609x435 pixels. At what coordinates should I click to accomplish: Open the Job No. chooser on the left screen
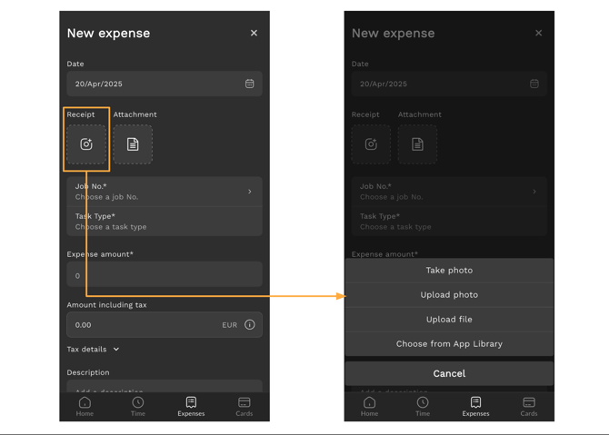[164, 192]
